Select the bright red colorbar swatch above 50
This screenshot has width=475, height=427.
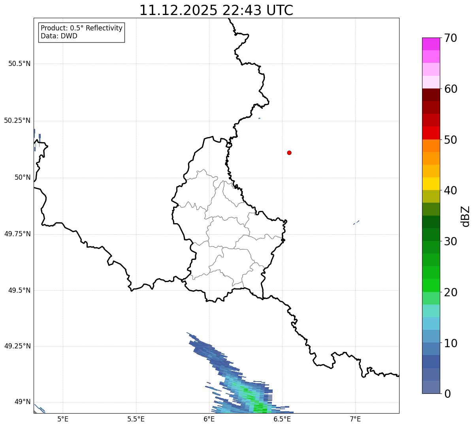pyautogui.click(x=431, y=133)
